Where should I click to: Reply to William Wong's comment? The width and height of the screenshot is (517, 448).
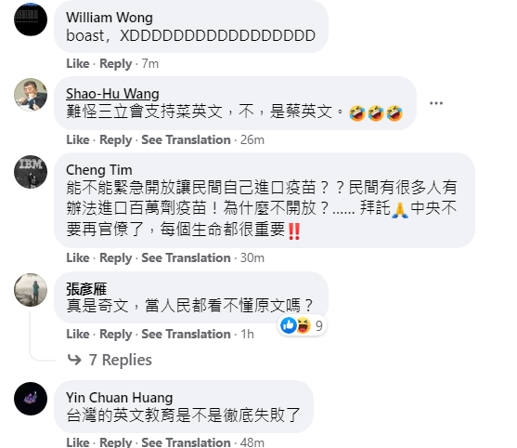116,63
